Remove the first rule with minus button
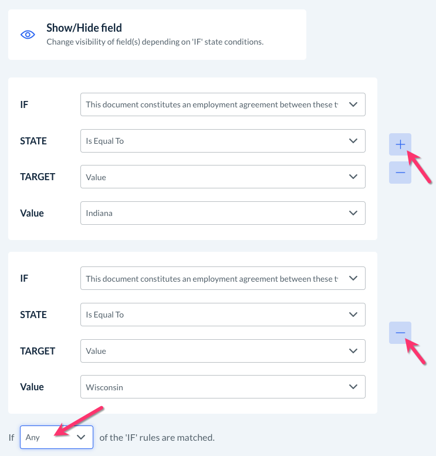 click(x=400, y=173)
